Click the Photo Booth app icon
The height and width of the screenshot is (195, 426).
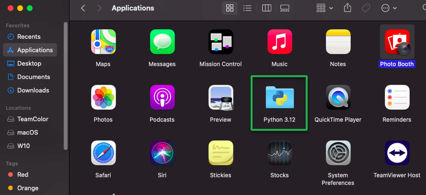click(x=397, y=42)
